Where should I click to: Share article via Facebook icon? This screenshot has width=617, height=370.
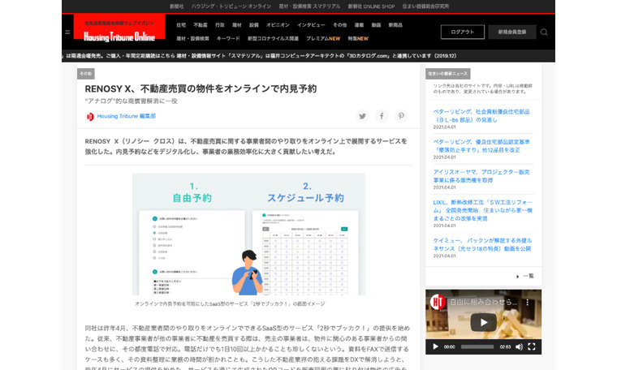(382, 116)
